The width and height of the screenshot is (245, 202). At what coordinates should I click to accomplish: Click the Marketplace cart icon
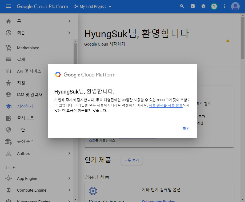coord(9,48)
